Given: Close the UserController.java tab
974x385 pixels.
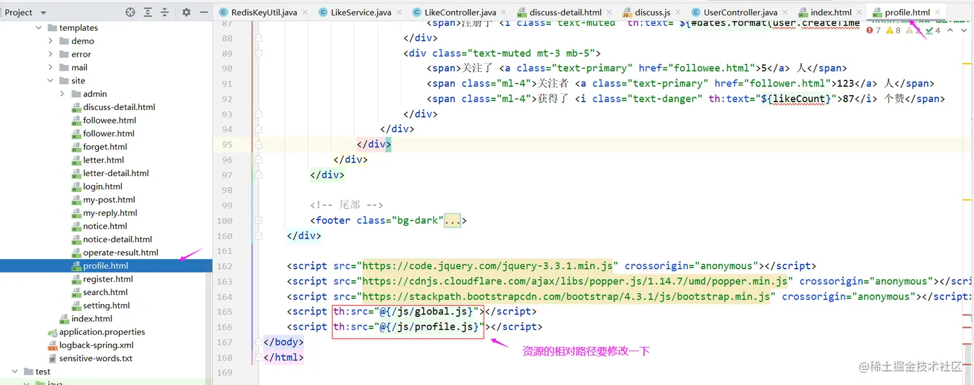Looking at the screenshot, I should click(x=787, y=12).
